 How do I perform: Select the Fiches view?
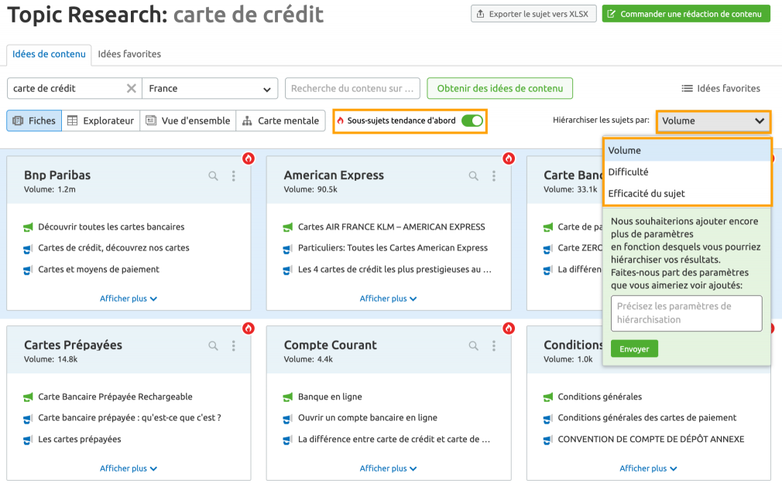point(34,121)
